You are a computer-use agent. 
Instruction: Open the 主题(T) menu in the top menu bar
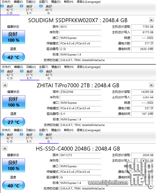tap(43, 2)
